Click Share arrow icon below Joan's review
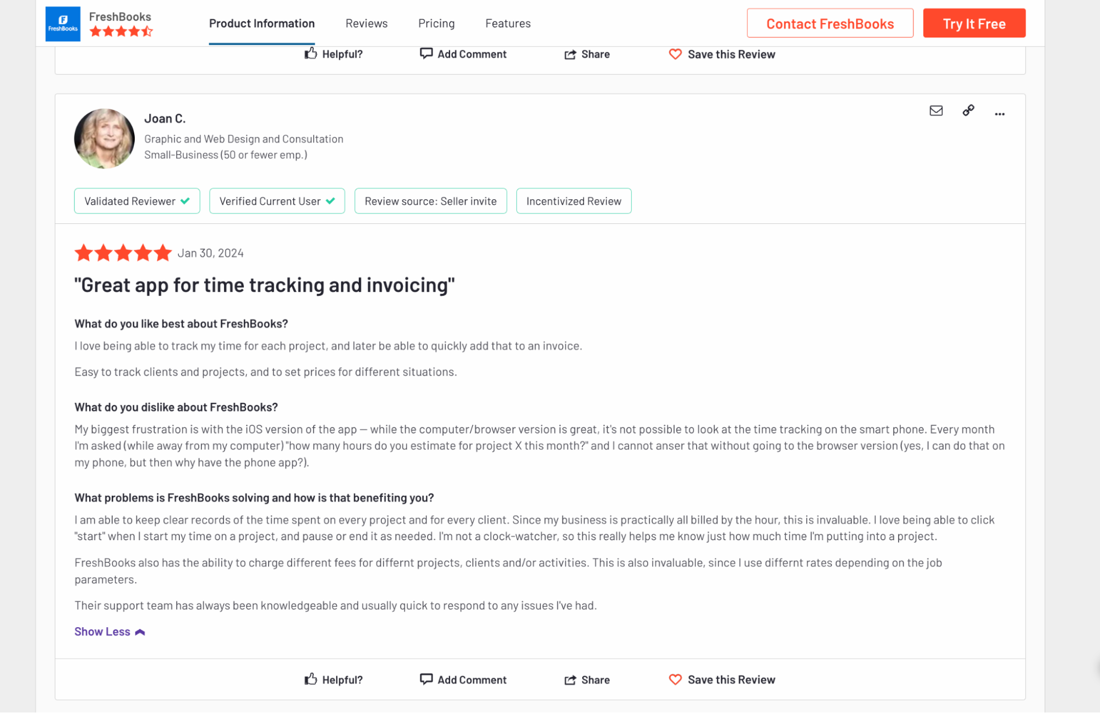Screen dimensions: 1100x713 (x=570, y=680)
